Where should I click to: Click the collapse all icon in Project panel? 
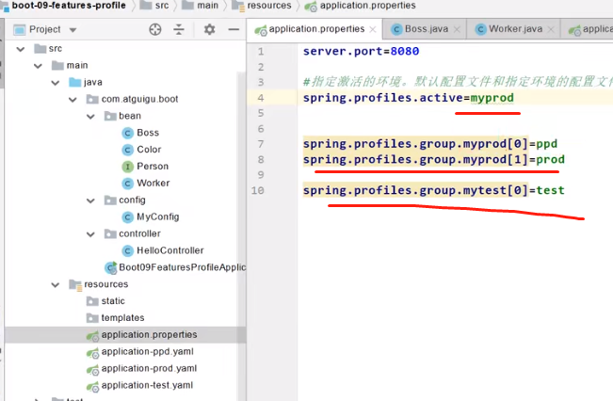click(x=179, y=29)
